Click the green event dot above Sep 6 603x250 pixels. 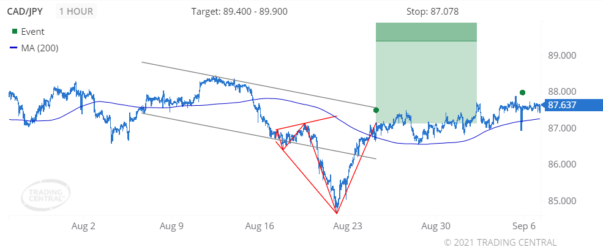click(x=522, y=92)
